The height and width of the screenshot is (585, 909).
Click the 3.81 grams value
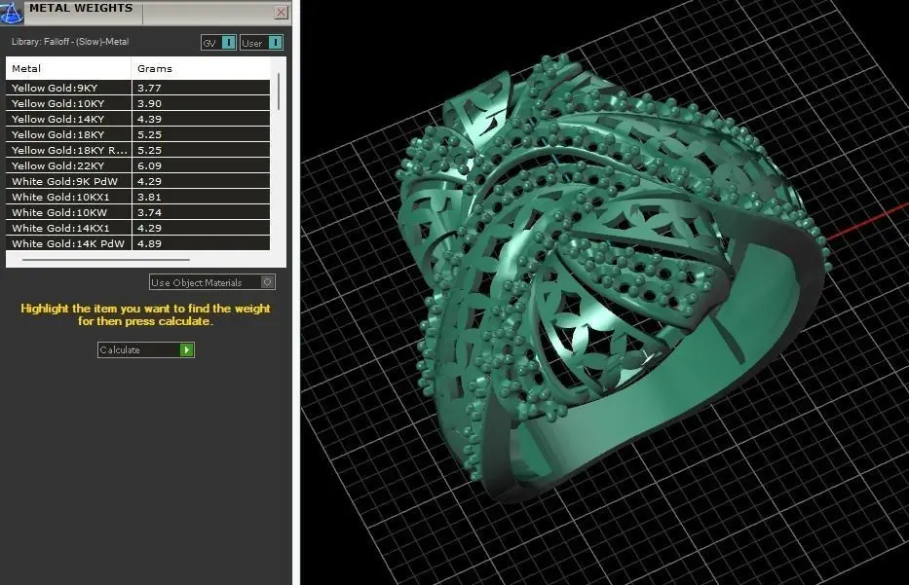click(149, 197)
